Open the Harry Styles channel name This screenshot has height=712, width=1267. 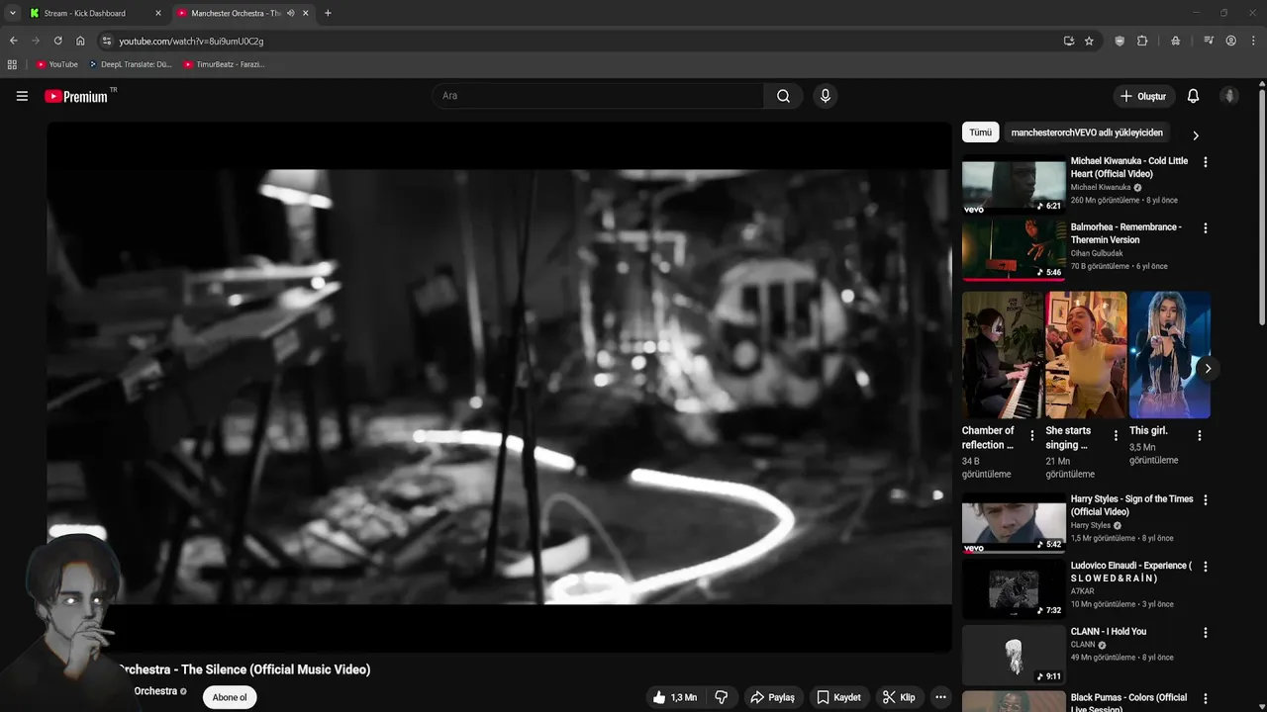tap(1091, 525)
